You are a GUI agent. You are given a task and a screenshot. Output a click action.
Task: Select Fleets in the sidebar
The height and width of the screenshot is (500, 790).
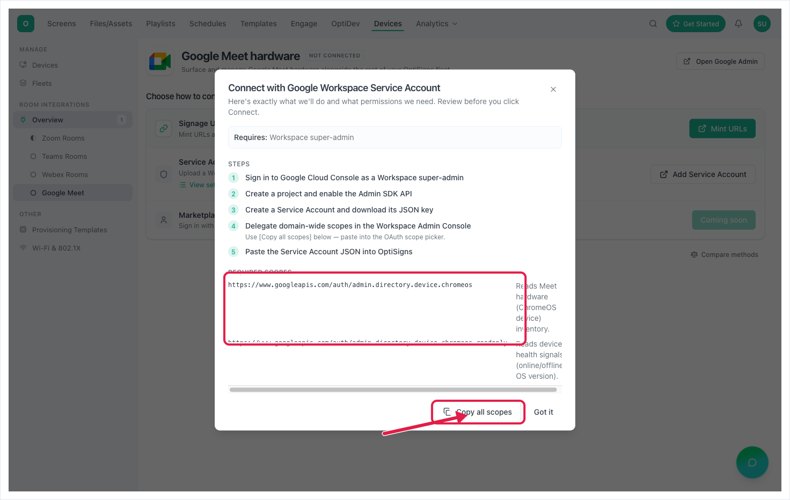point(72,83)
